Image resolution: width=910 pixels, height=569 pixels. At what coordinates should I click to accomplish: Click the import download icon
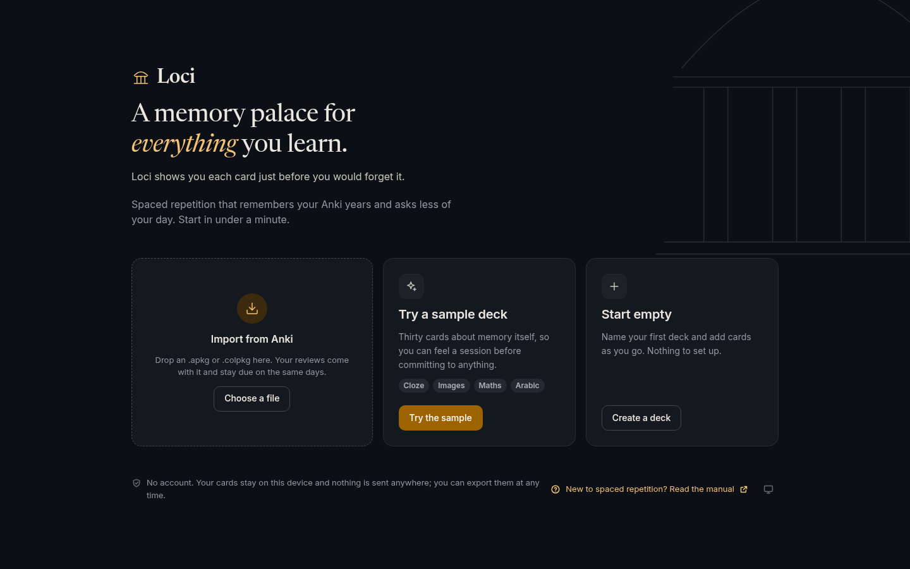(252, 309)
